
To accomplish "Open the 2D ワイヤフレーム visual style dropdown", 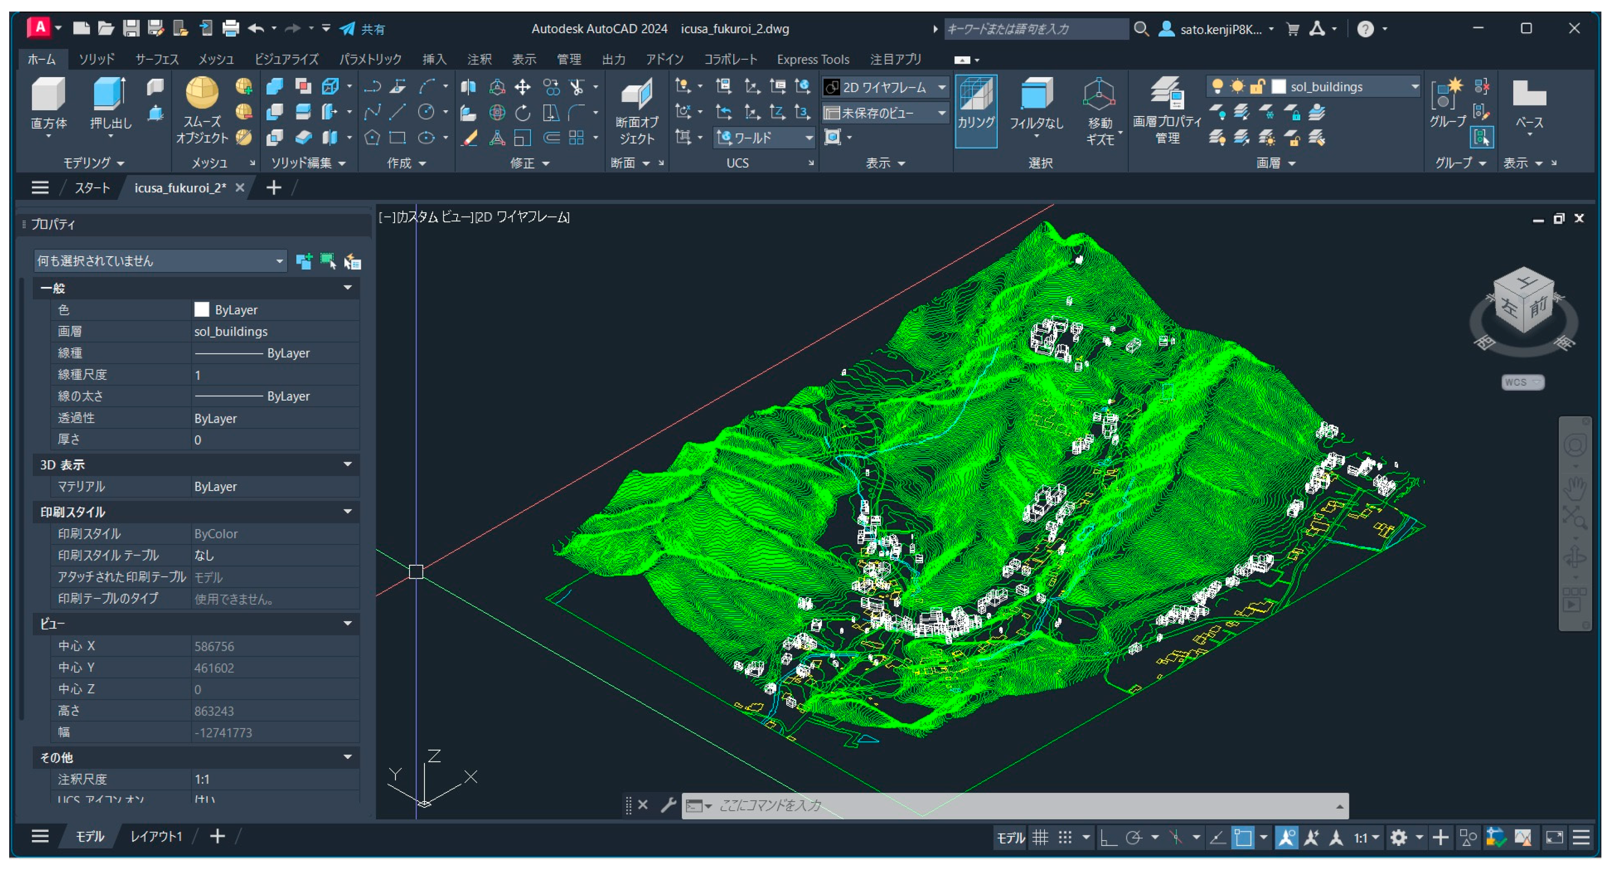I will coord(885,87).
